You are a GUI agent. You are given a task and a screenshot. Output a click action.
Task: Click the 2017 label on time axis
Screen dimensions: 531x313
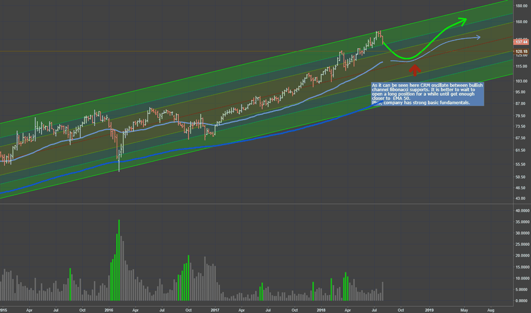click(215, 310)
